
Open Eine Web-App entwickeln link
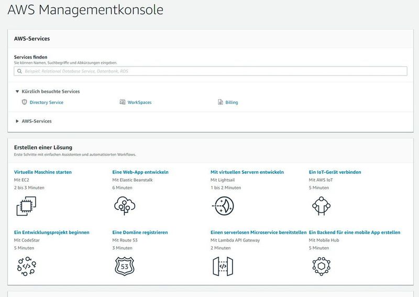pos(140,172)
